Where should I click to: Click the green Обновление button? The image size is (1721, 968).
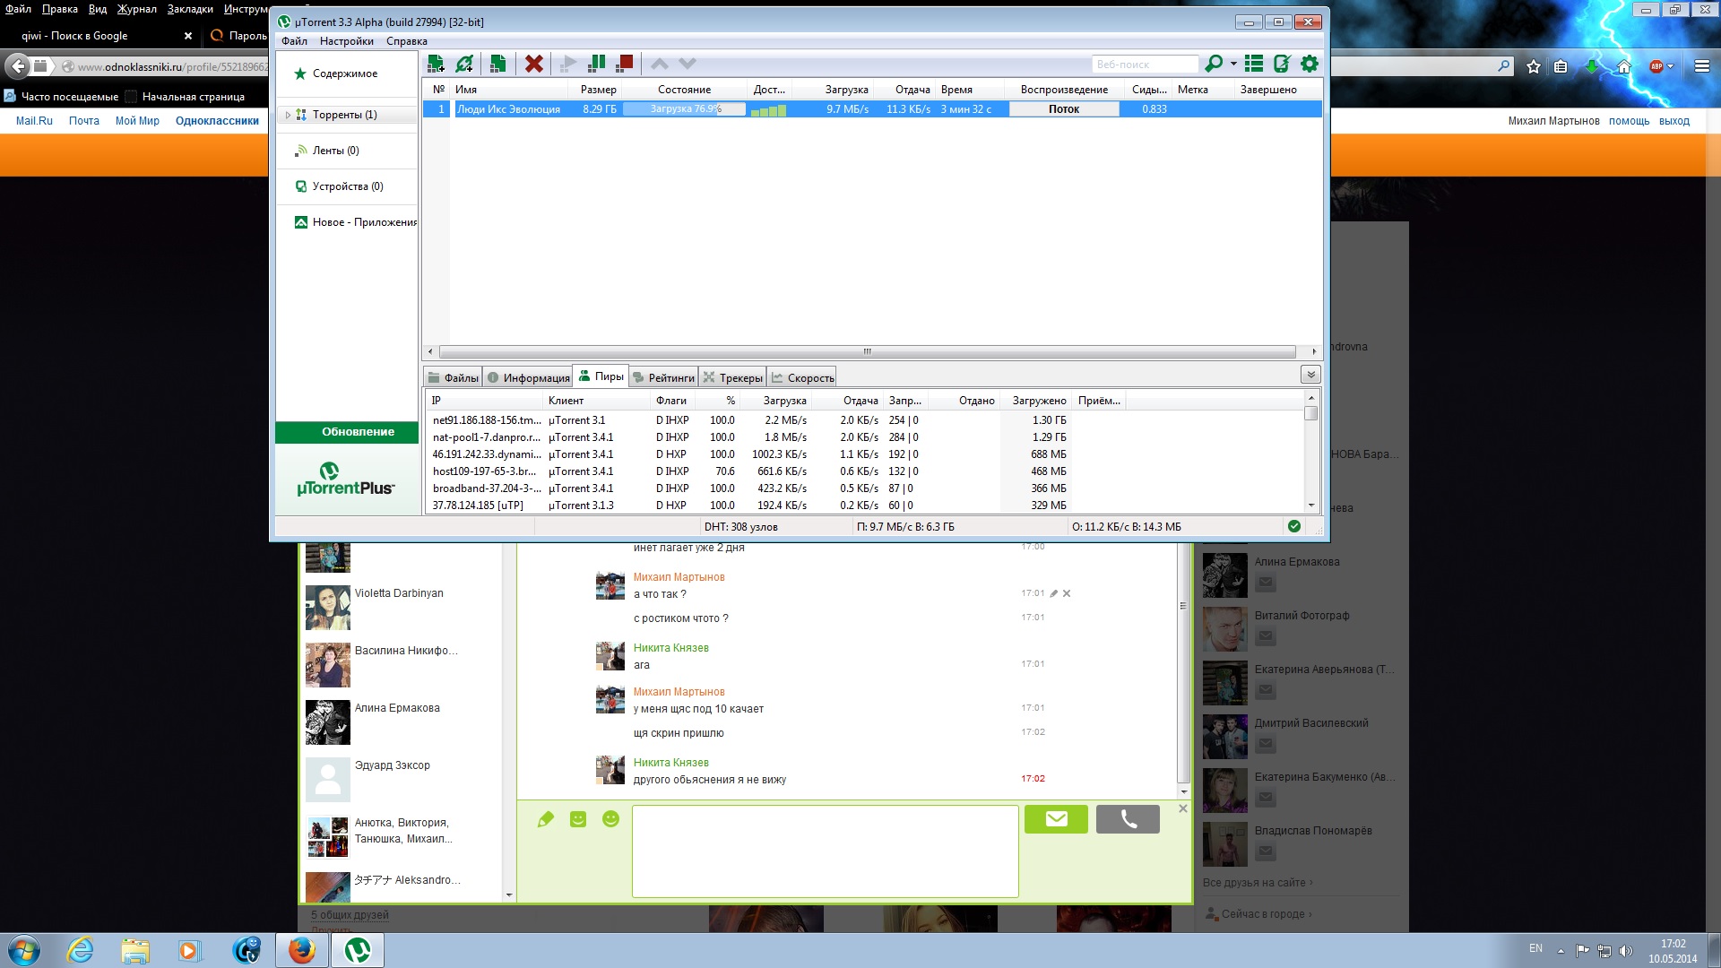(x=347, y=432)
